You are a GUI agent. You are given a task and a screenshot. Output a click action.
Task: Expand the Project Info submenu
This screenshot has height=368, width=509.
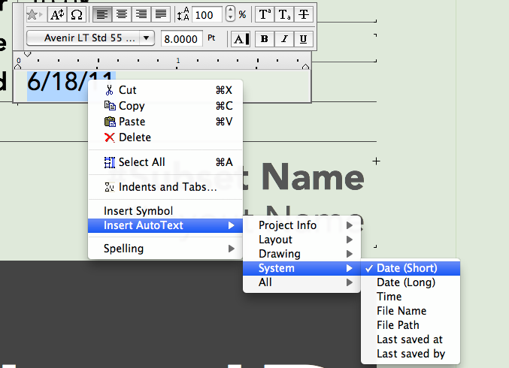(x=301, y=225)
